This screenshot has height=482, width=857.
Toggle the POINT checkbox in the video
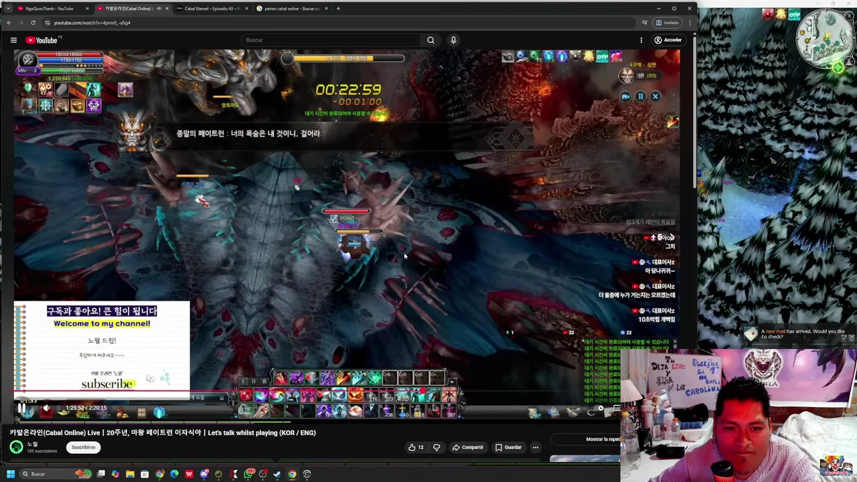click(x=333, y=218)
